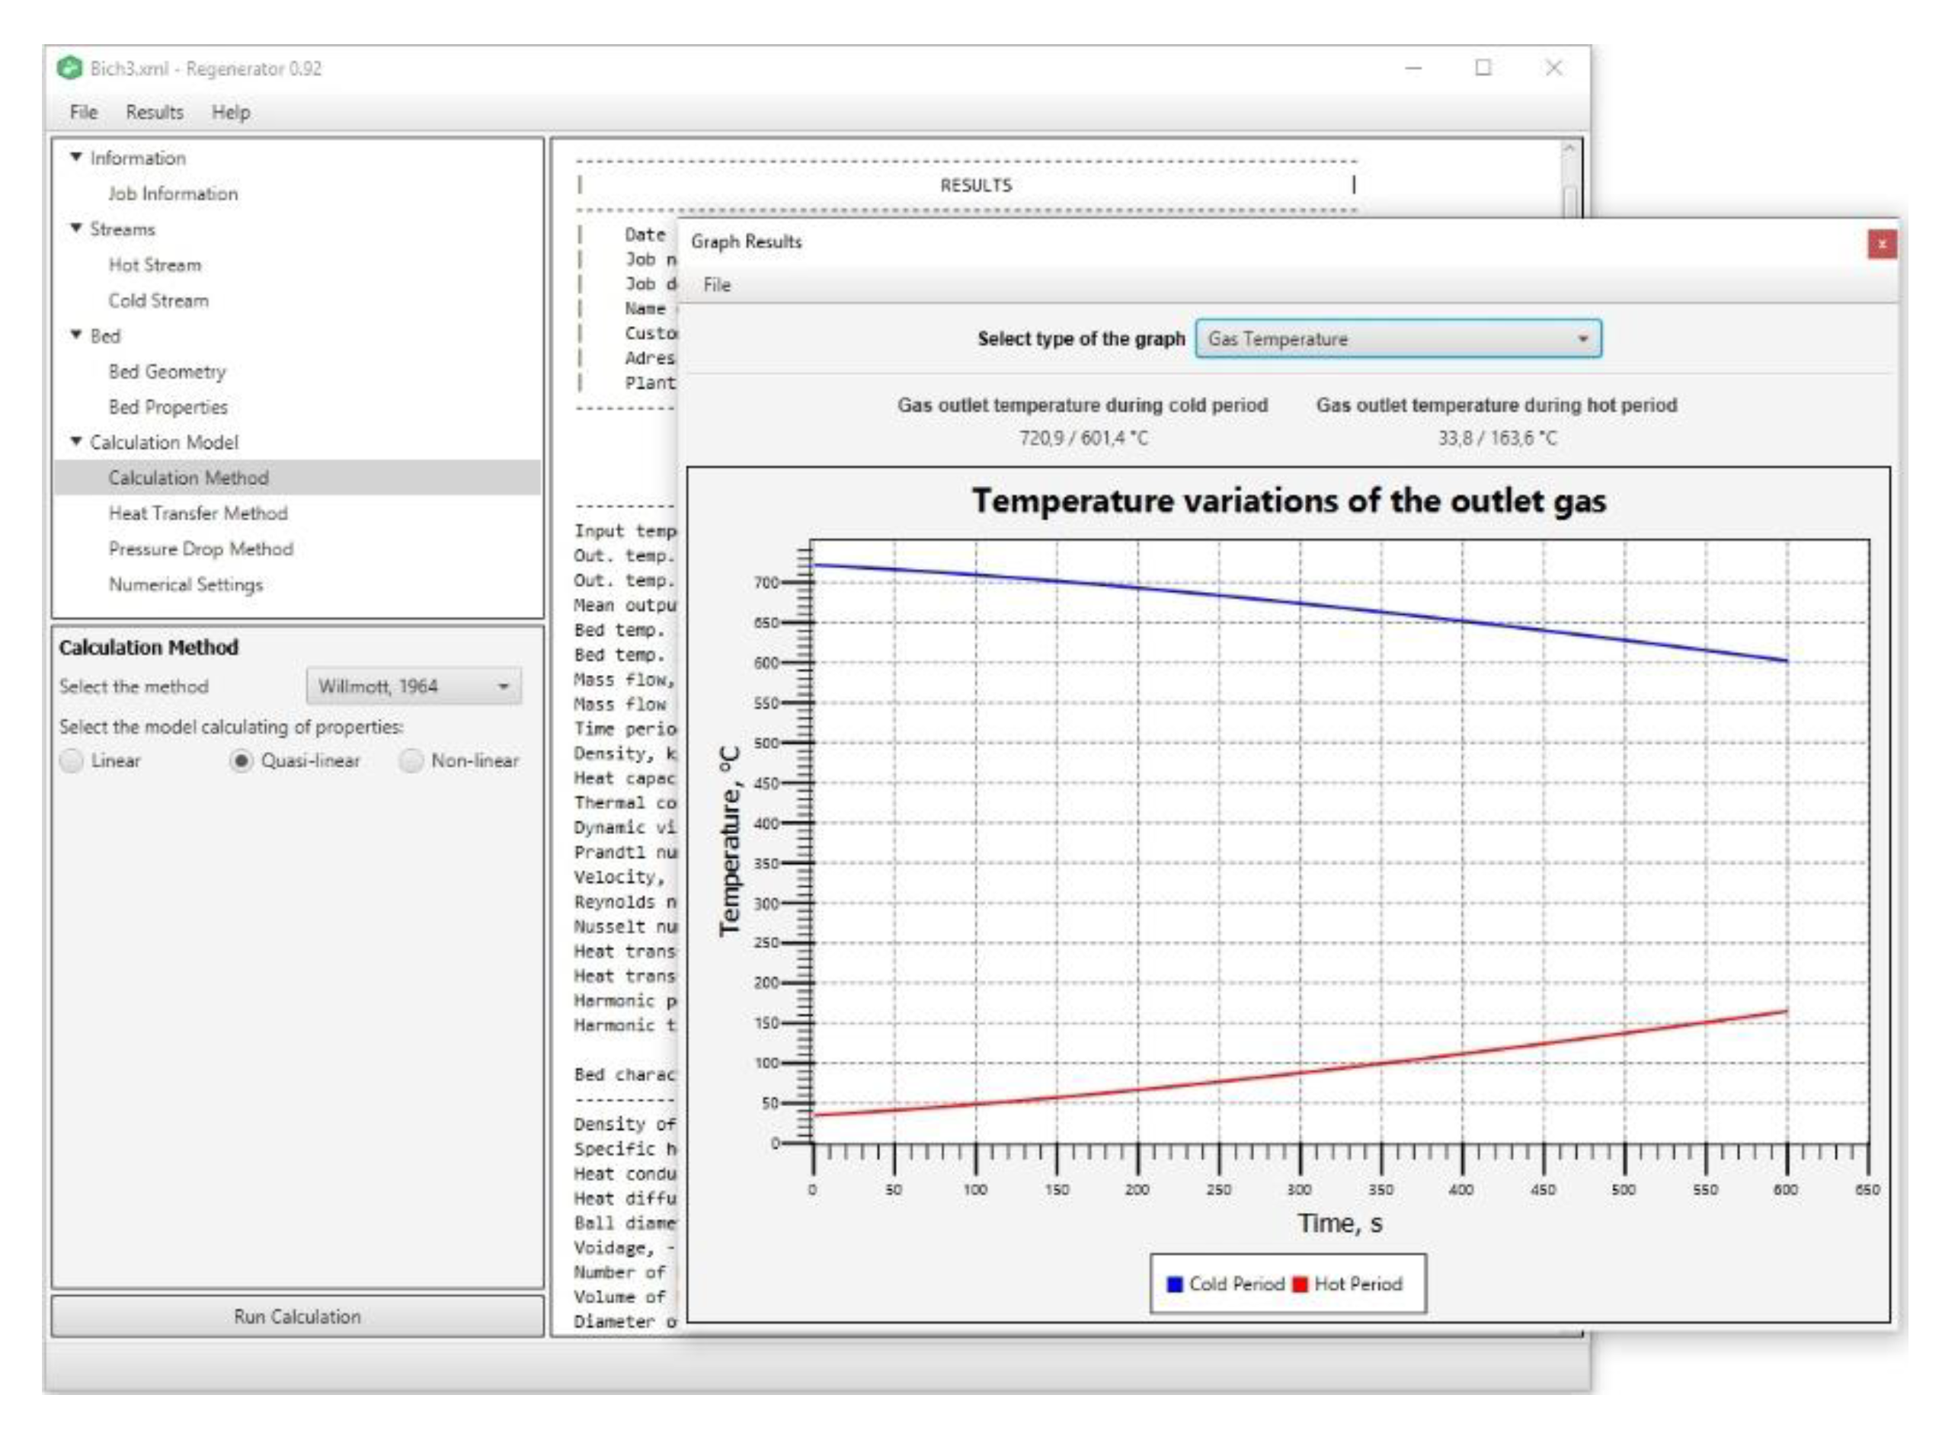Image resolution: width=1958 pixels, height=1430 pixels.
Task: Select the Quasi-linear radio button
Action: [x=241, y=761]
